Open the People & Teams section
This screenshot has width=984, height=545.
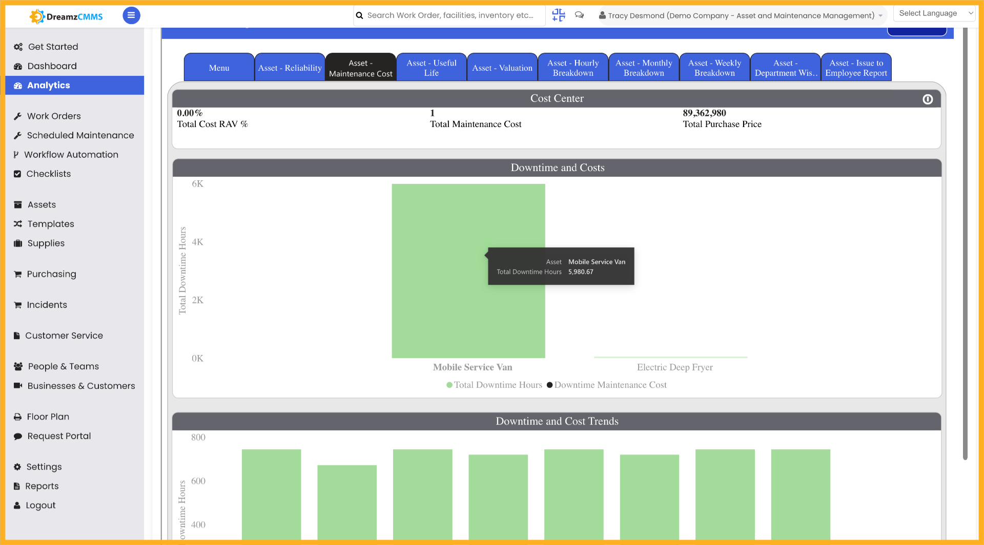pyautogui.click(x=63, y=366)
